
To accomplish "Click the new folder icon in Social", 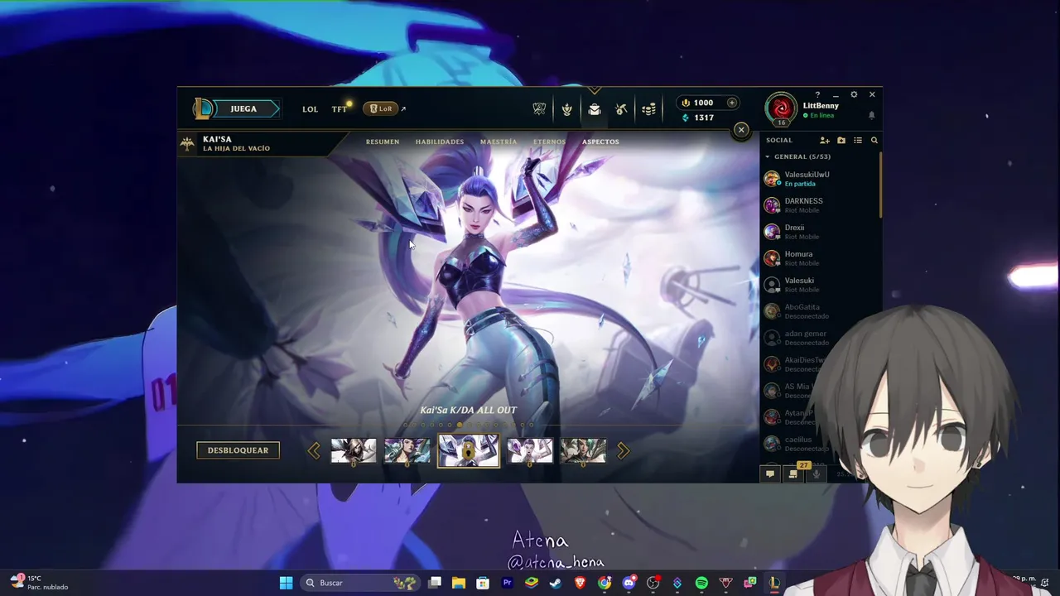I will [x=841, y=141].
